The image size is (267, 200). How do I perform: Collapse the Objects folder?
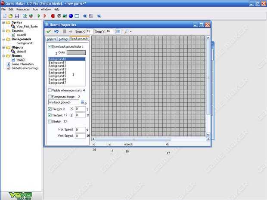(x=3, y=47)
